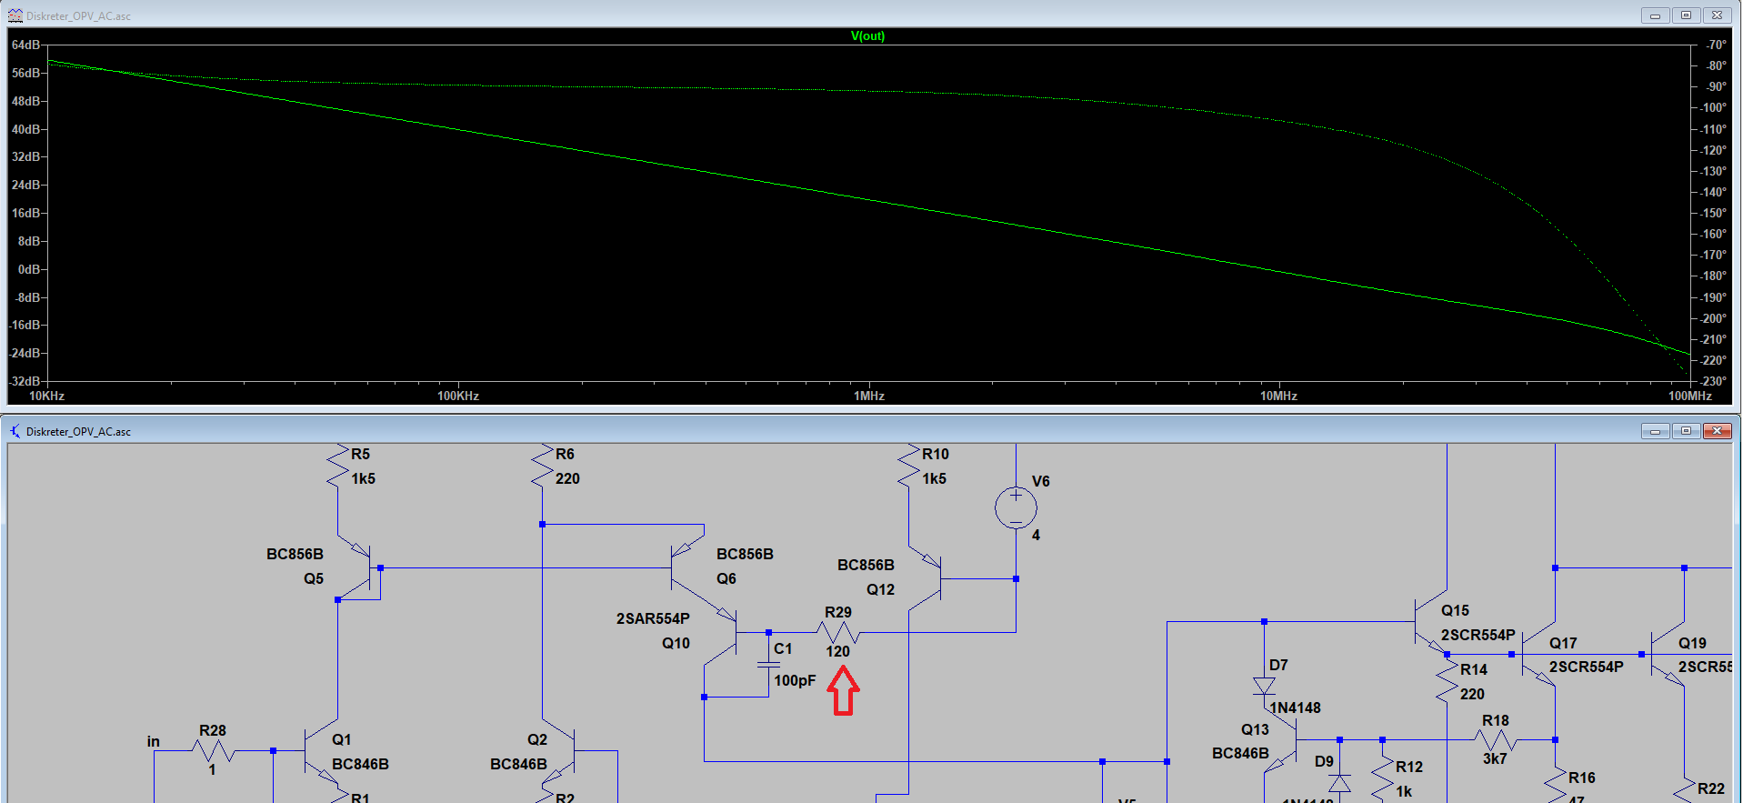Image resolution: width=1743 pixels, height=803 pixels.
Task: Close the waveform plot window
Action: [x=1717, y=15]
